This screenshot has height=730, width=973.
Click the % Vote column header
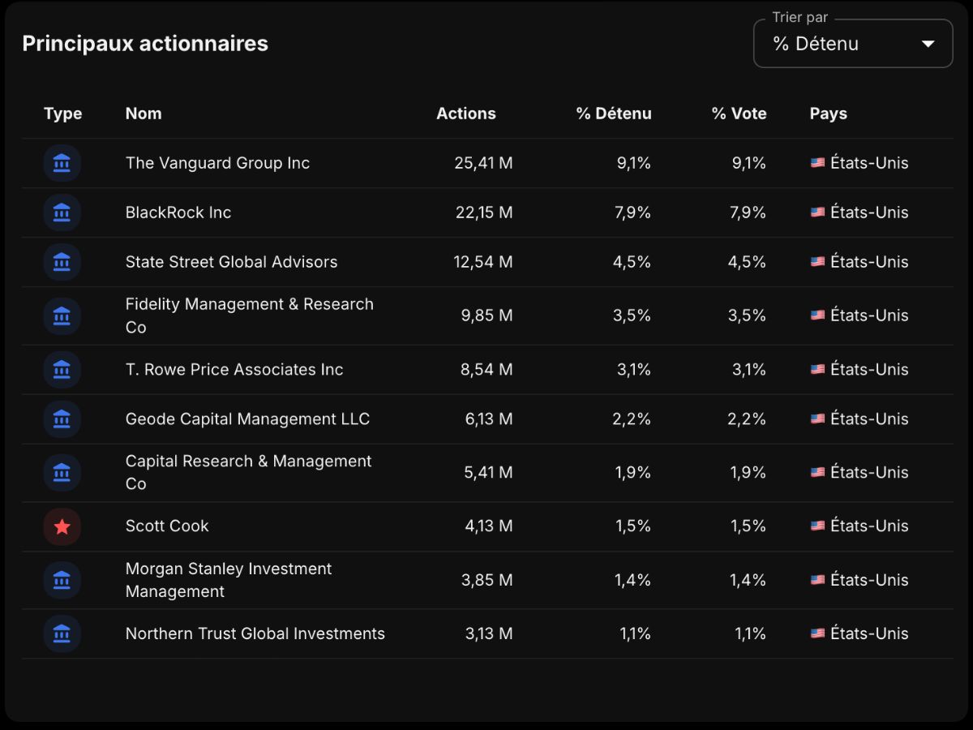coord(739,114)
